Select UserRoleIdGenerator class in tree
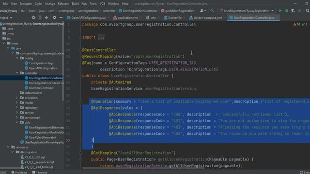Screen dimensions: 310x174 coord(42,137)
